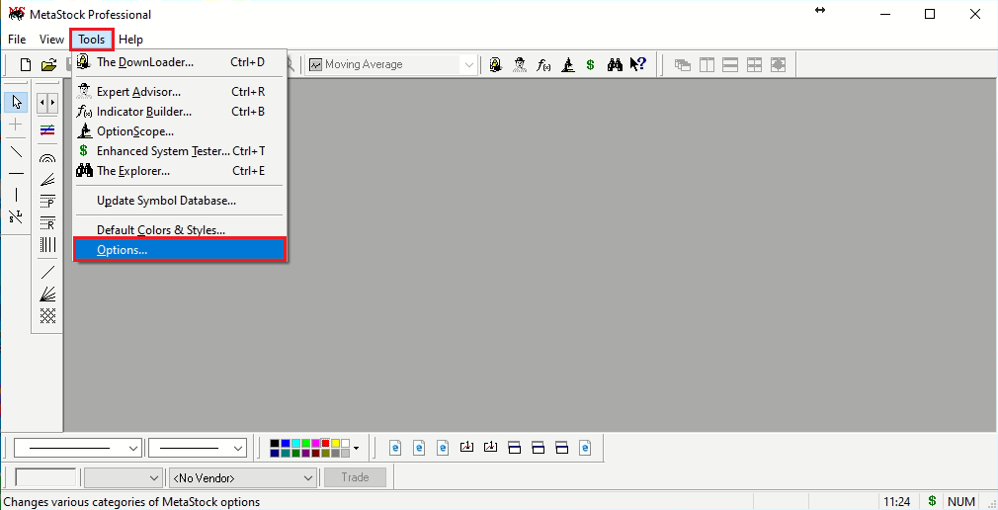
Task: Select the crosshair plus tool
Action: click(x=16, y=125)
